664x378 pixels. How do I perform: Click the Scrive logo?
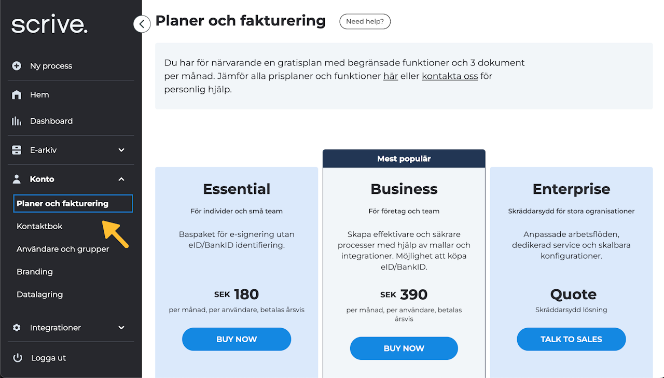pos(49,24)
